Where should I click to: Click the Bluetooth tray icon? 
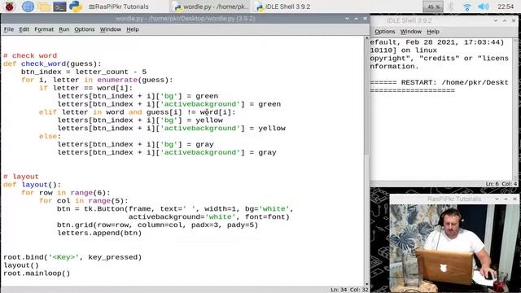coord(451,7)
